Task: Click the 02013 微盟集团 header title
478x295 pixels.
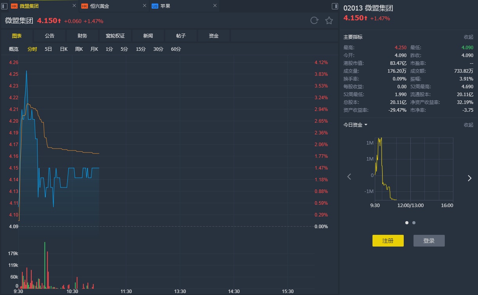Action: (x=368, y=8)
